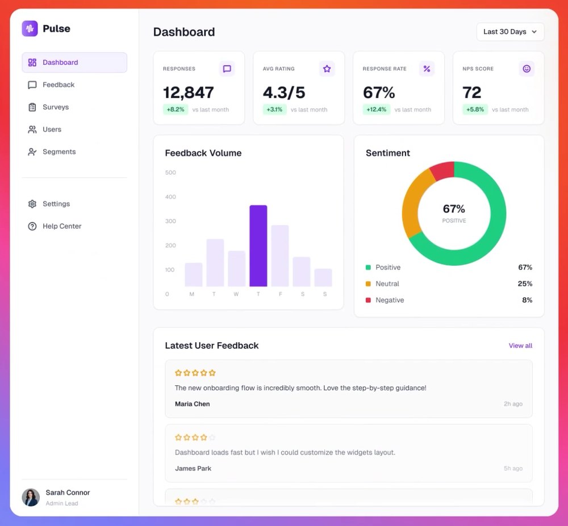This screenshot has height=526, width=568.
Task: Click the Pulse logo icon
Action: [30, 28]
